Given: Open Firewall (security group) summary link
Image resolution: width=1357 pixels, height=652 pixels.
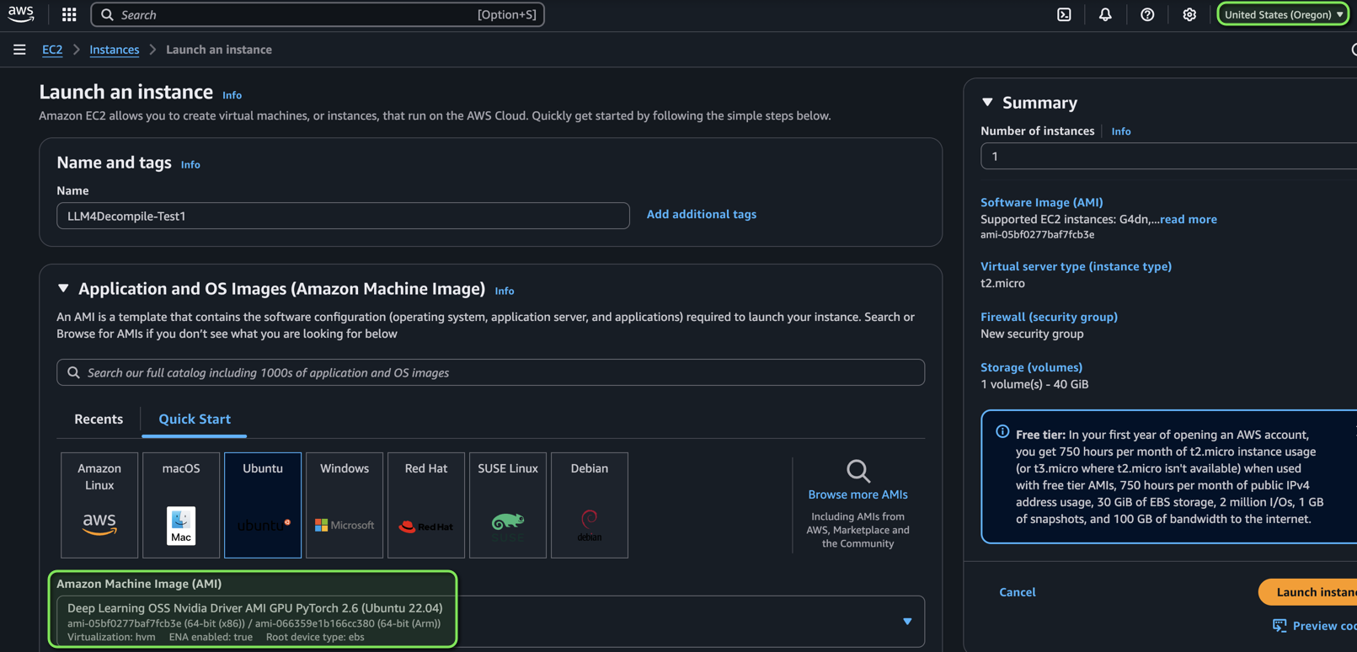Looking at the screenshot, I should tap(1049, 317).
